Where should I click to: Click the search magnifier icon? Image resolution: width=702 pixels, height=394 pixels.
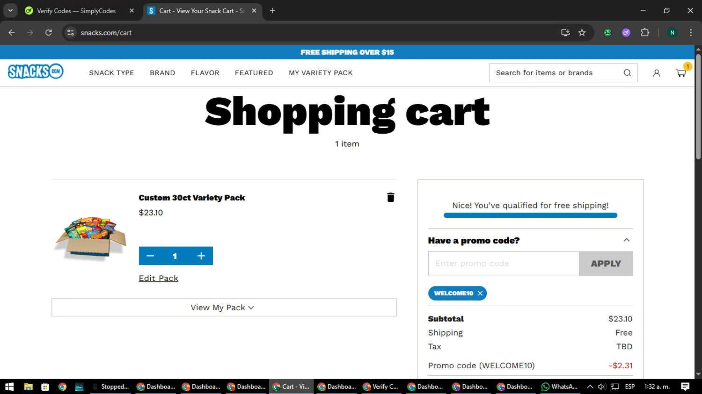pyautogui.click(x=627, y=73)
